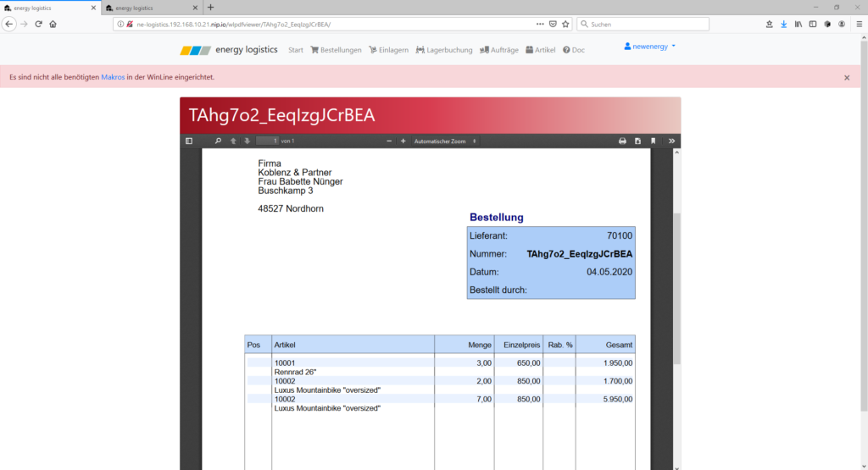Screen dimensions: 868x470
Task: Go to next page in PDF viewer
Action: tap(248, 141)
